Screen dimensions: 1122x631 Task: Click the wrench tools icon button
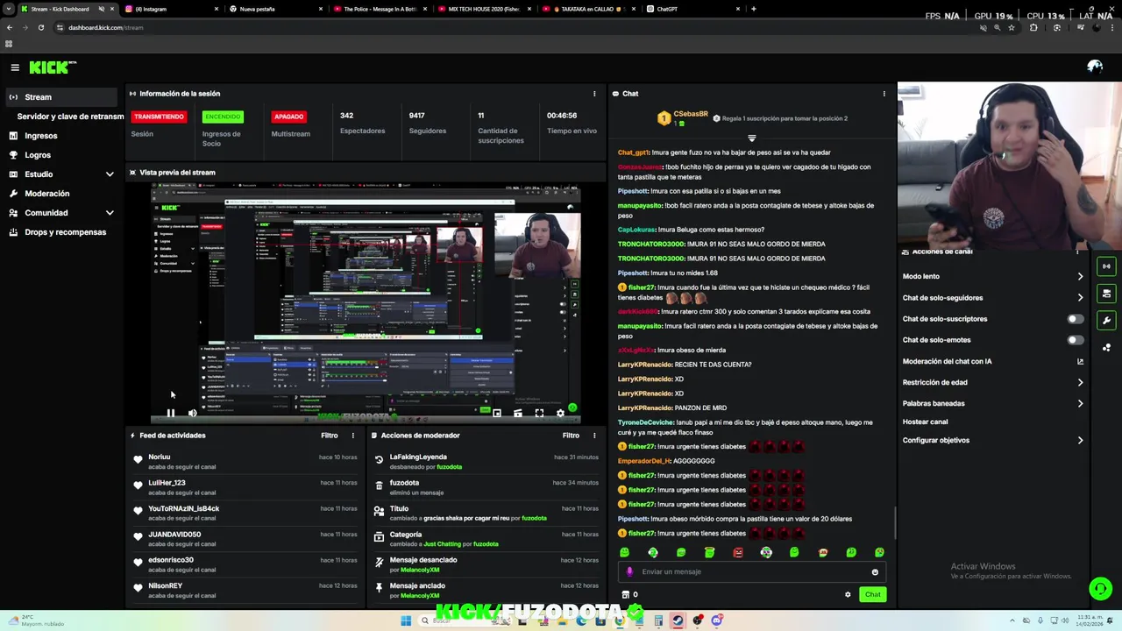point(1106,321)
